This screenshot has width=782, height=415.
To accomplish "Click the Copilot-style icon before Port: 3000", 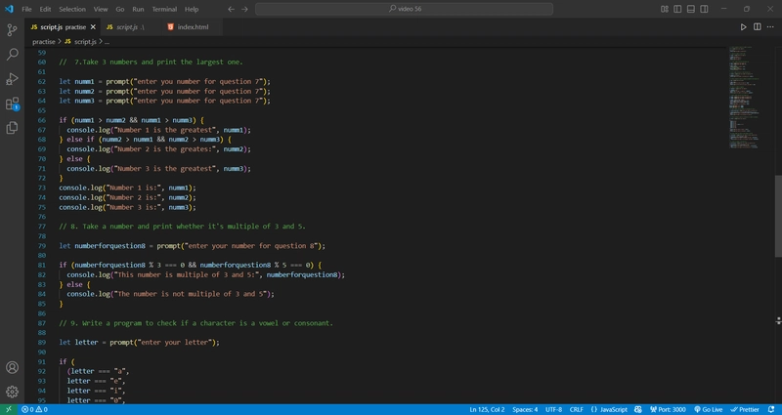I will point(638,409).
